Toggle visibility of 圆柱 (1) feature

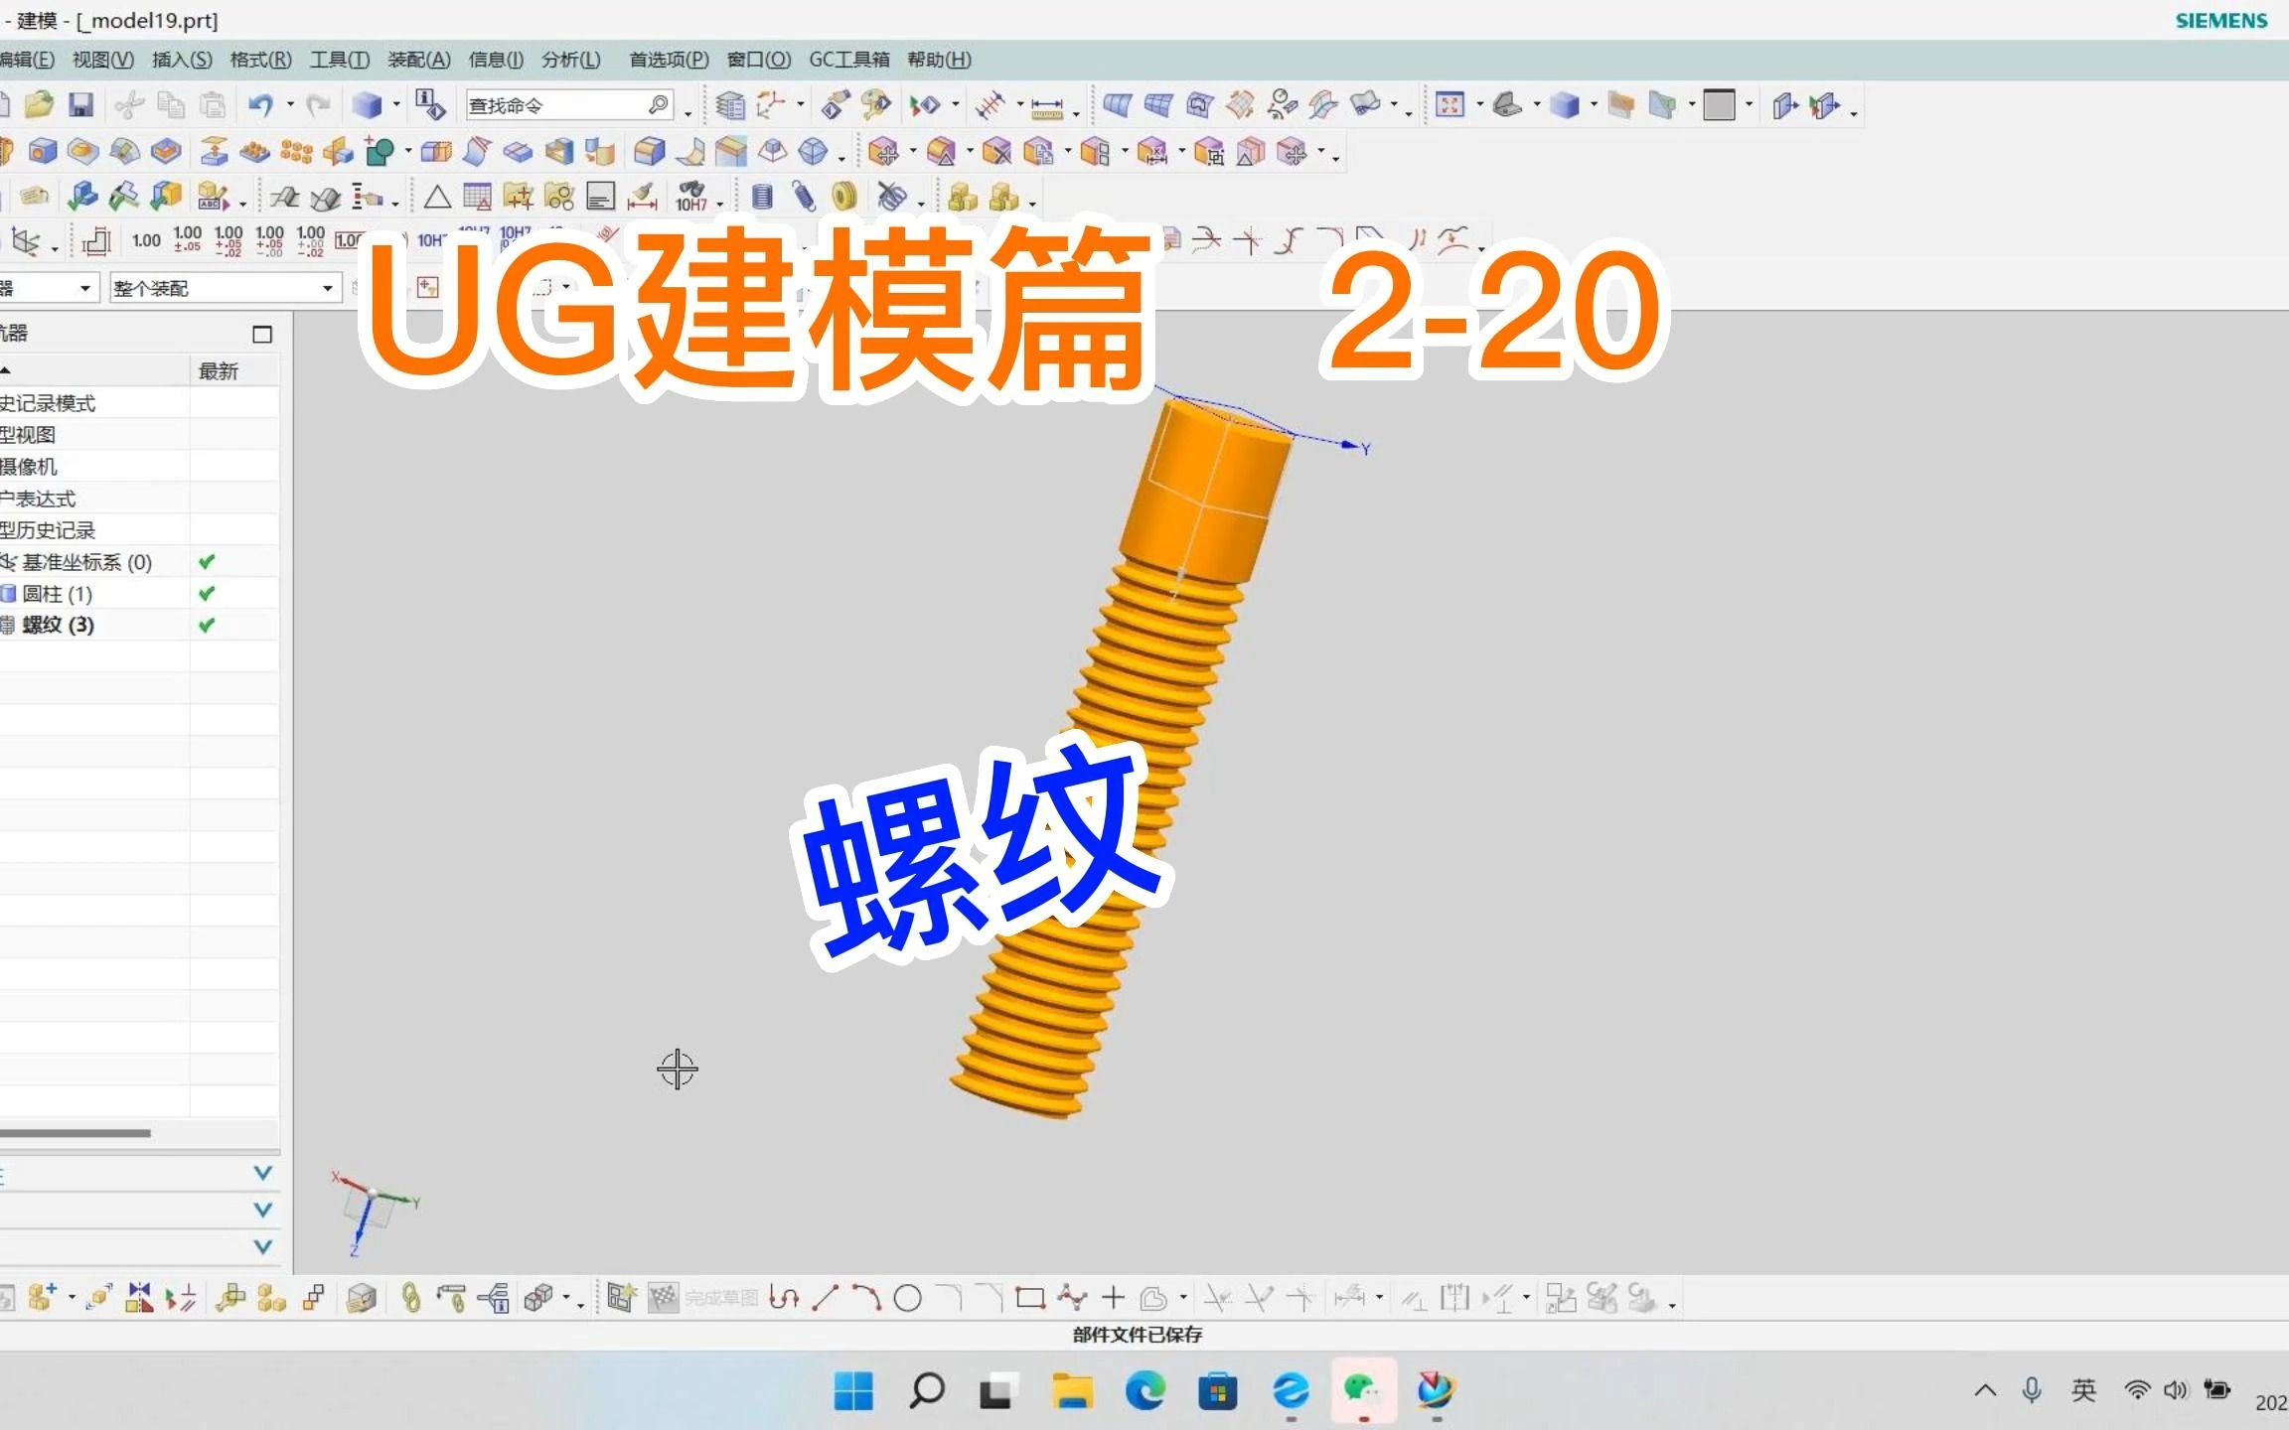[206, 593]
